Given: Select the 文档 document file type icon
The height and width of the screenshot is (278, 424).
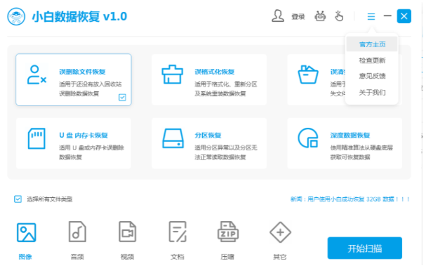Looking at the screenshot, I should 178,233.
